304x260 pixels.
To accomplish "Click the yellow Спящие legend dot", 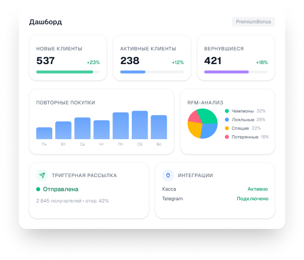I will pyautogui.click(x=227, y=128).
